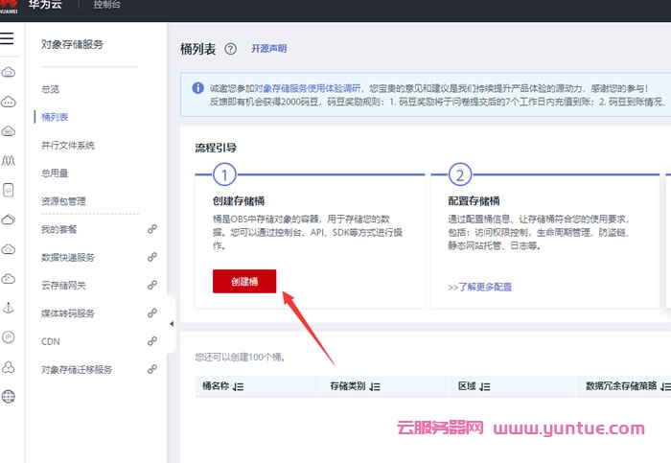
Task: Open 资源包管理 in the sidebar menu
Action: 63,201
